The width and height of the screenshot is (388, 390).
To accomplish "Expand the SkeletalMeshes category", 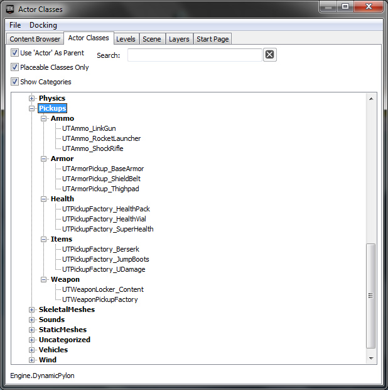I will pyautogui.click(x=31, y=309).
